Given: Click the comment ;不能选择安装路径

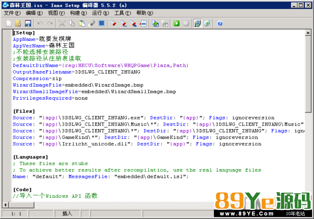Looking at the screenshot, I should (x=40, y=52).
